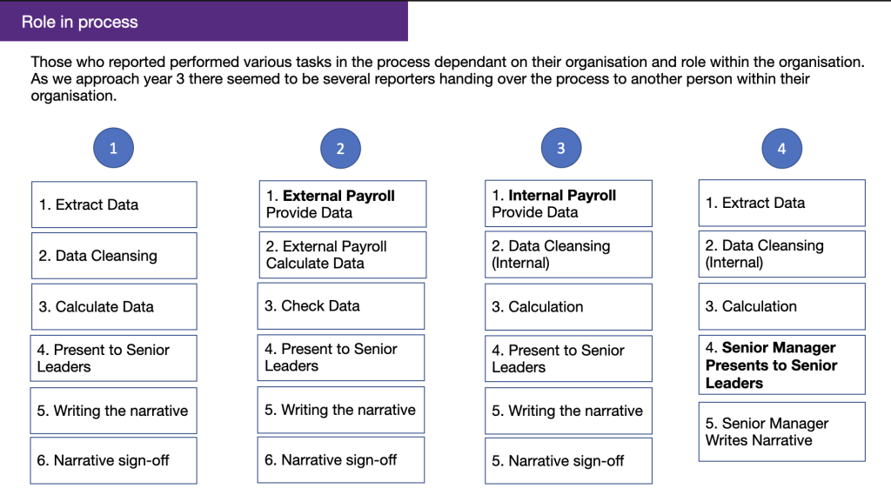
Task: Click the introductory paragraph about reporters' tasks
Action: pyautogui.click(x=448, y=79)
